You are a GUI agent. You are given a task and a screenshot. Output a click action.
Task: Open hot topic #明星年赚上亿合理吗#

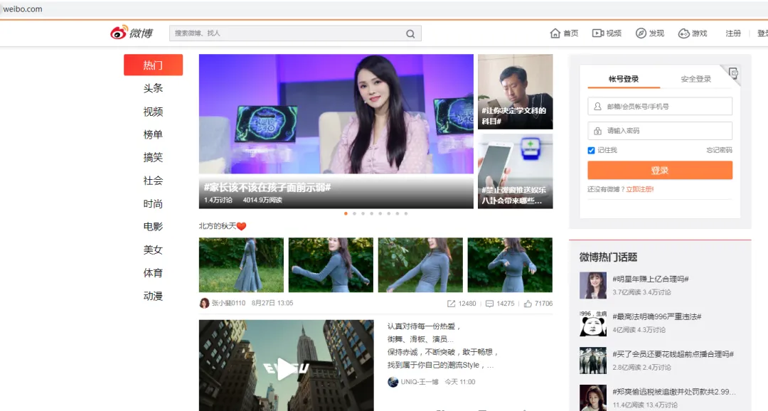(651, 279)
